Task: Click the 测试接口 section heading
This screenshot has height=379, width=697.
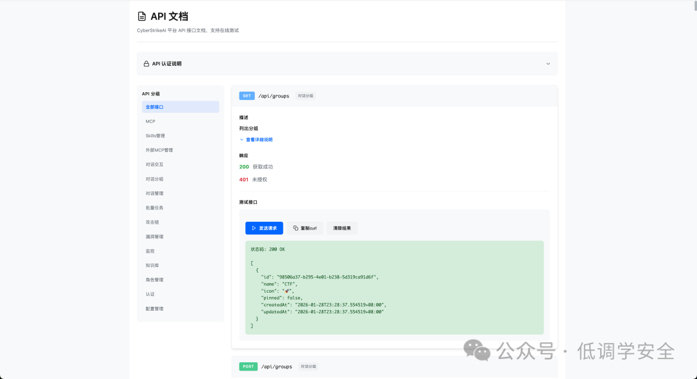Action: coord(248,202)
